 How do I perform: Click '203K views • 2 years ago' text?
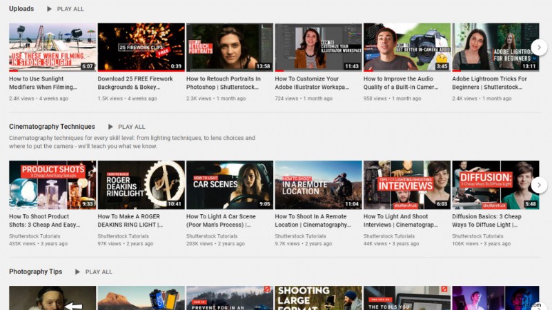click(x=215, y=244)
